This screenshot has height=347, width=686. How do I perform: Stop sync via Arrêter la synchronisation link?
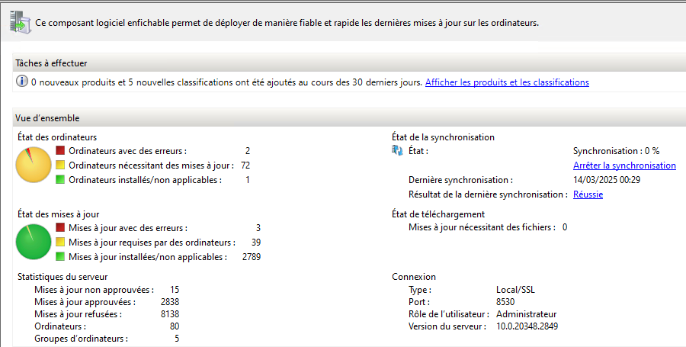coord(624,165)
